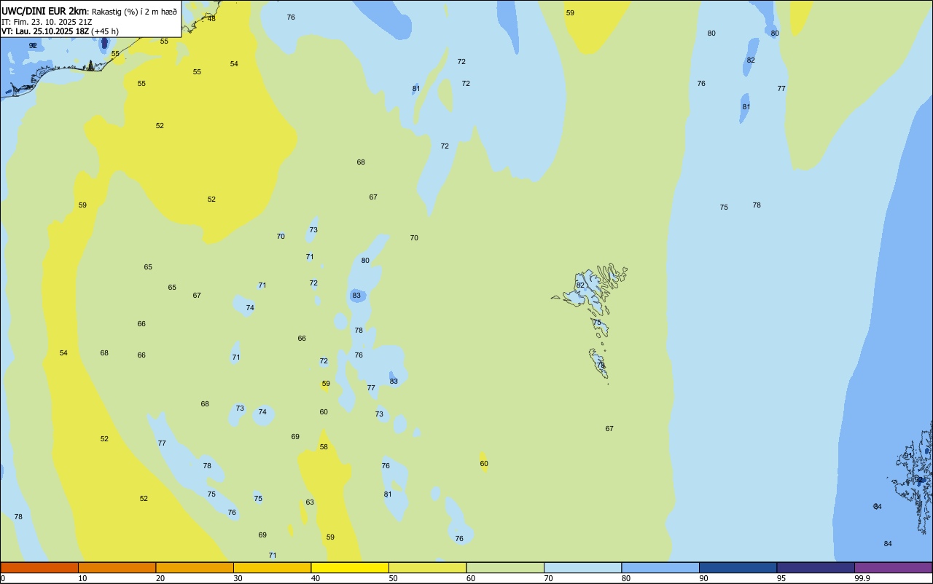Click the humidity value "48" on the map

coord(211,18)
